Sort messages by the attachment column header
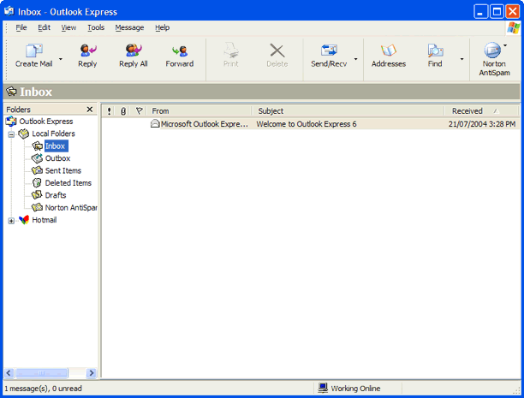The height and width of the screenshot is (398, 524). (123, 111)
